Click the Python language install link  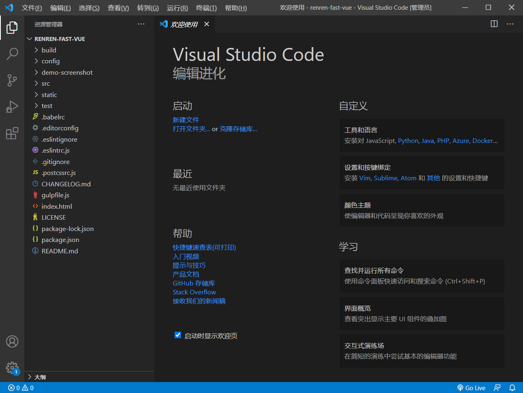click(x=408, y=140)
